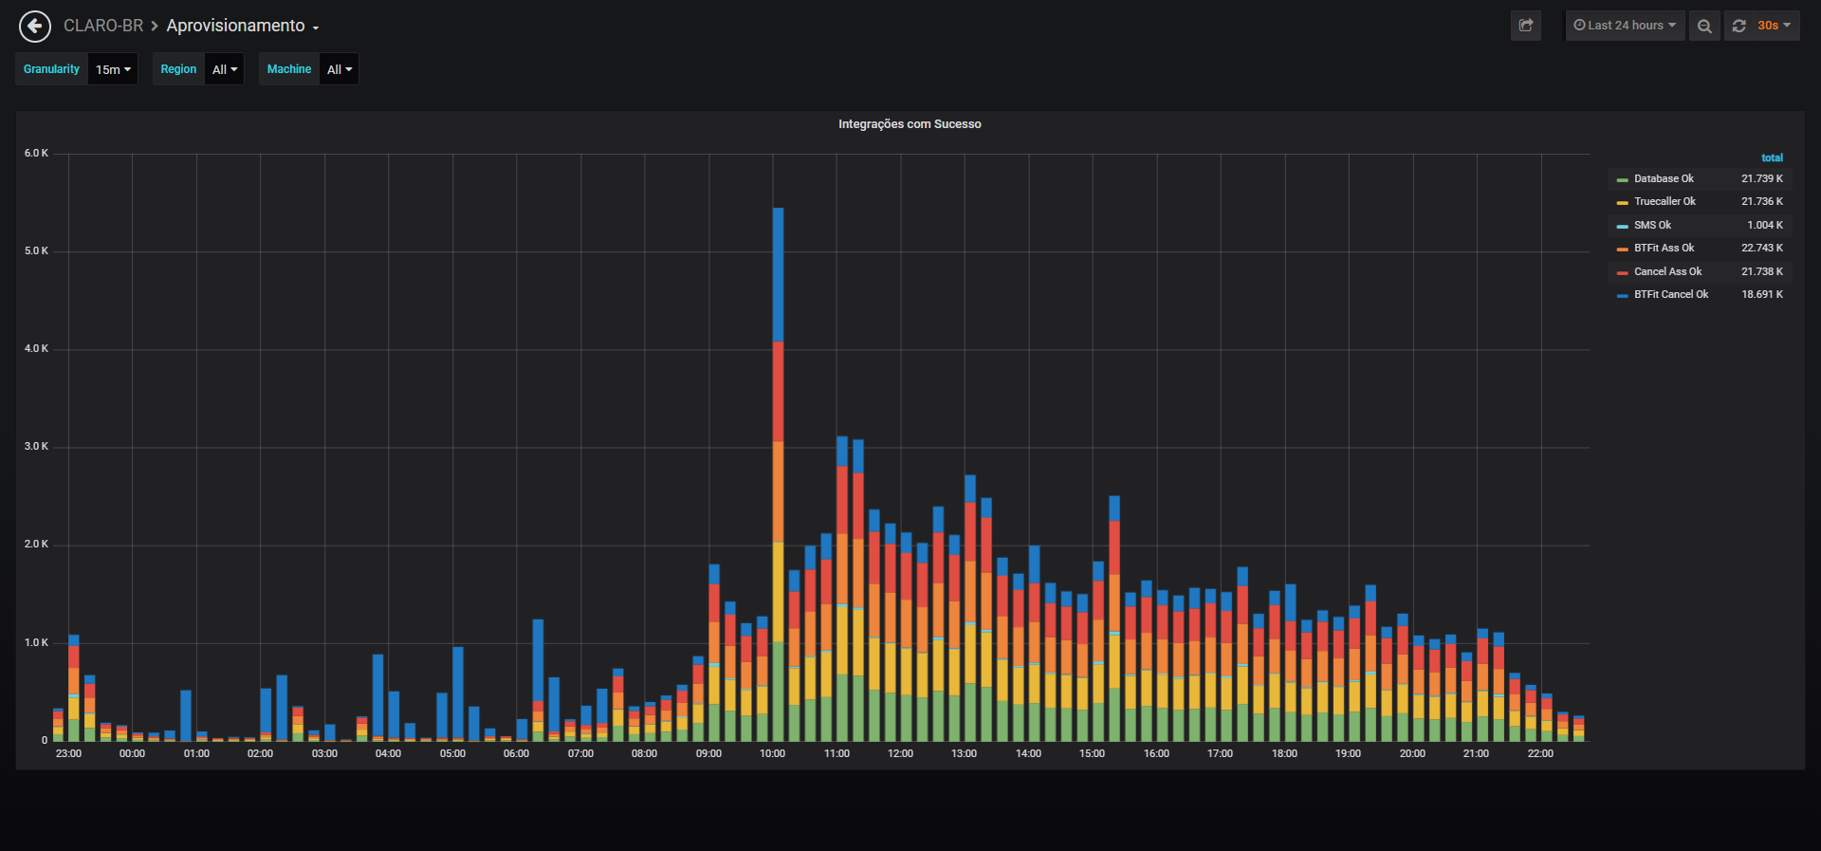Toggle the Database Ok series in legend

[x=1663, y=178]
